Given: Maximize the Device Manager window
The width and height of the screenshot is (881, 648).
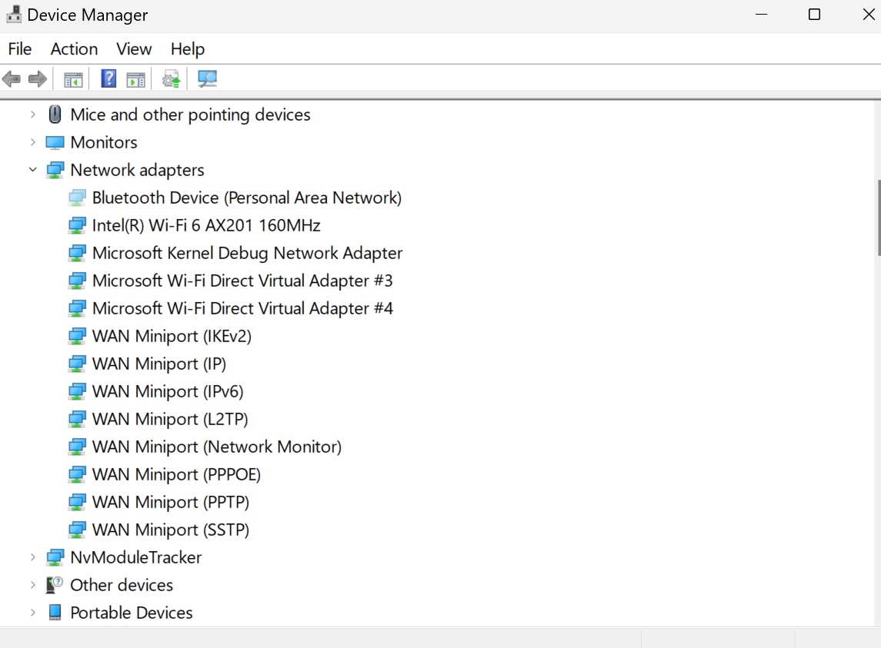Looking at the screenshot, I should pos(814,15).
